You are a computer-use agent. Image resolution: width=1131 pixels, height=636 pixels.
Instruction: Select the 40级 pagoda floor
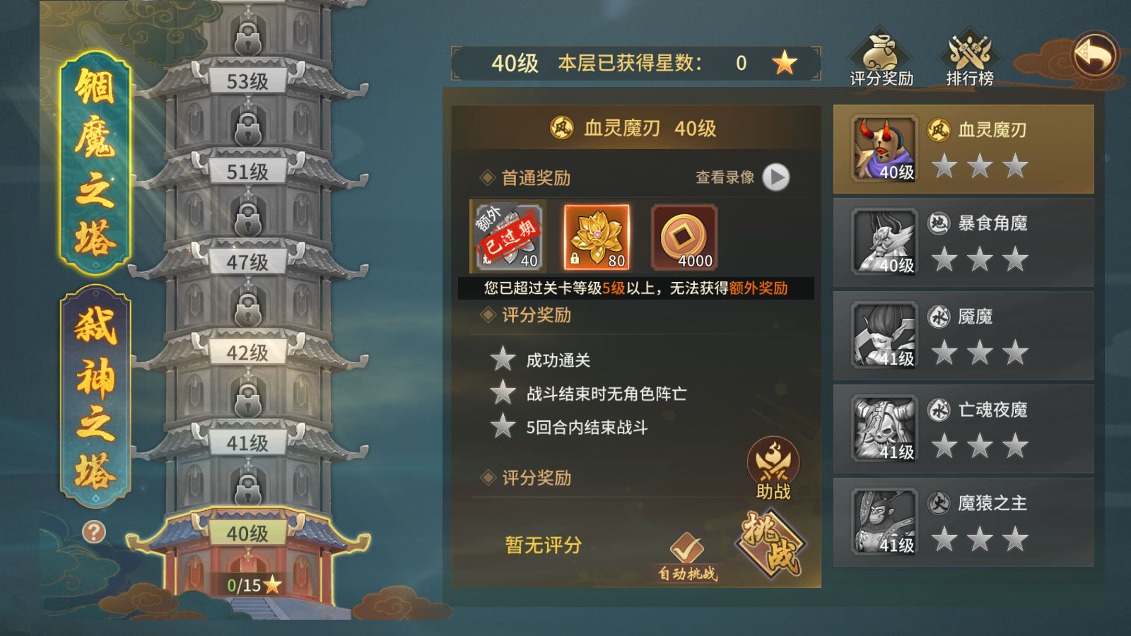(247, 534)
